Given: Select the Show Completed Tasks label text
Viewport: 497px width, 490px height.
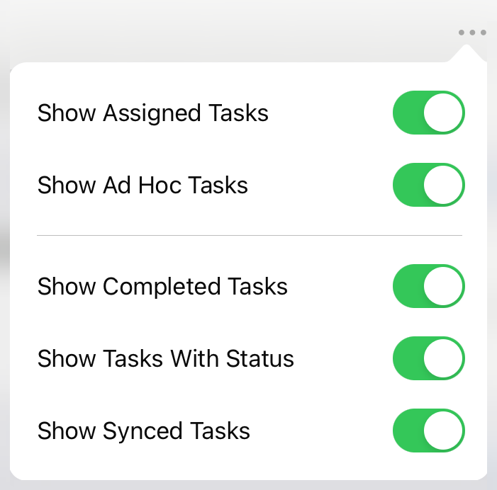Looking at the screenshot, I should tap(162, 287).
